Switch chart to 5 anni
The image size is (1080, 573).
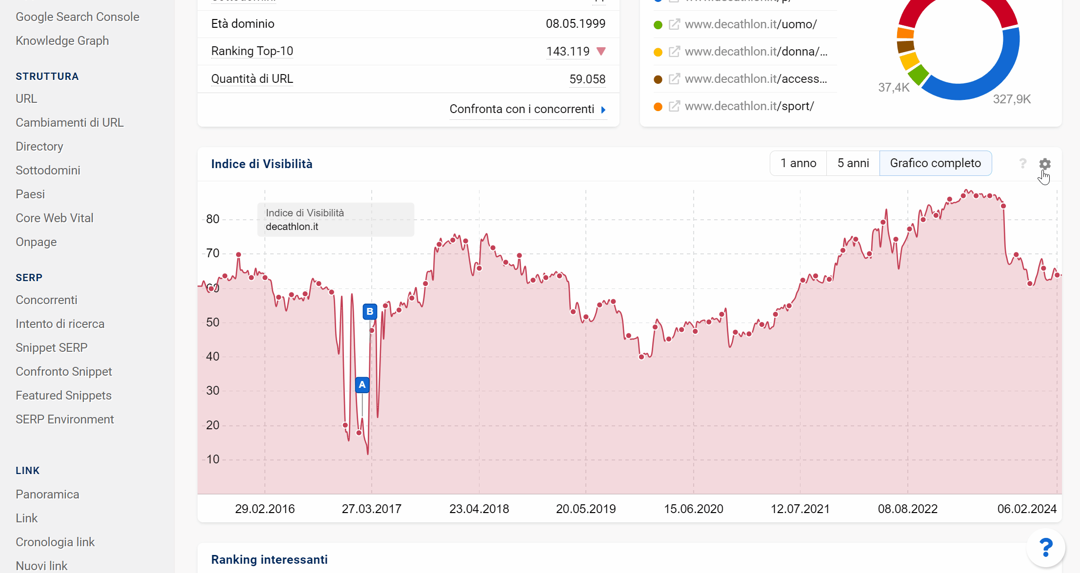click(853, 163)
